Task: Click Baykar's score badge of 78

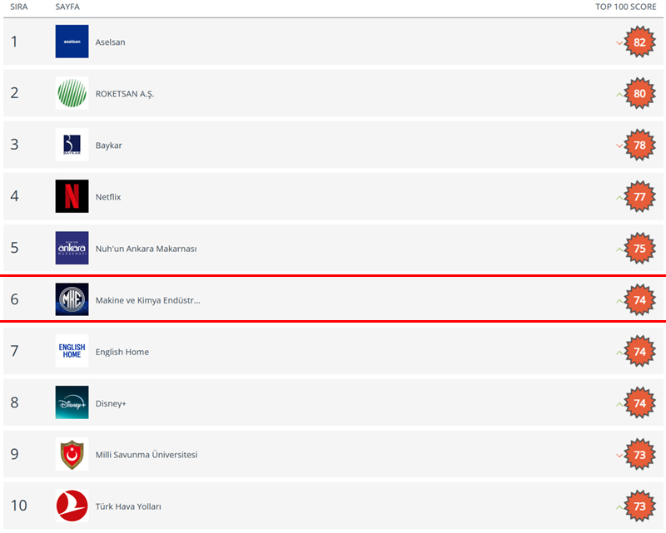Action: tap(639, 146)
